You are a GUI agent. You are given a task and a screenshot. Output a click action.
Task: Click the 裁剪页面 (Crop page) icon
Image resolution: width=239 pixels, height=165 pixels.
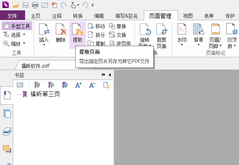pyautogui.click(x=161, y=36)
